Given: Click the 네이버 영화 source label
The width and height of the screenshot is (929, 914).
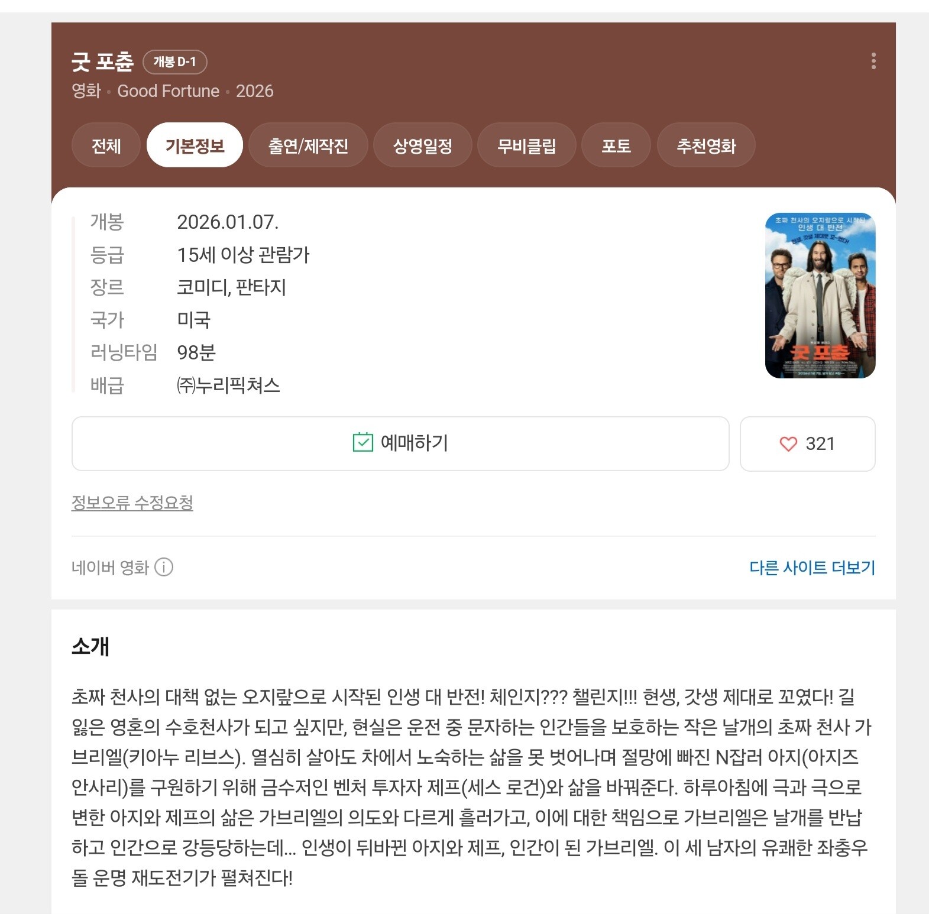Looking at the screenshot, I should (x=110, y=568).
